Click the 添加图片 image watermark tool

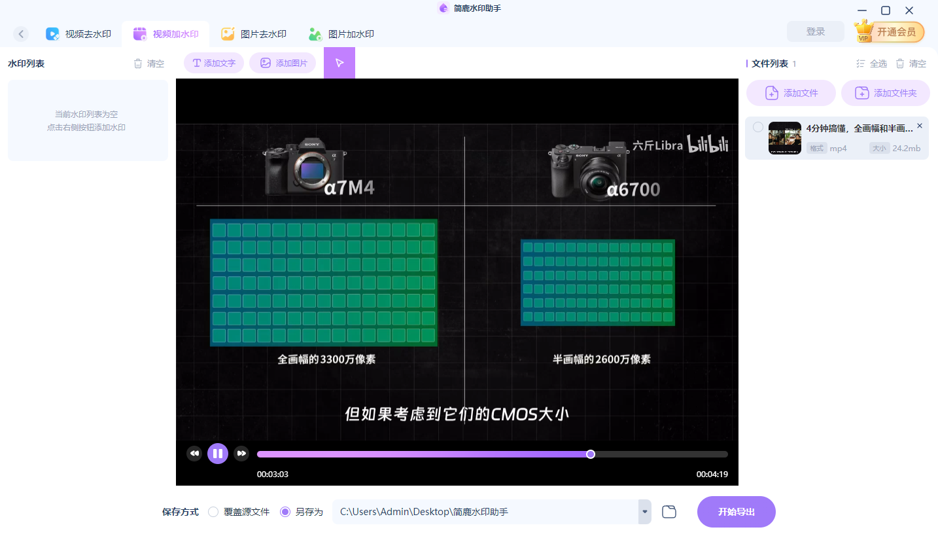[283, 63]
